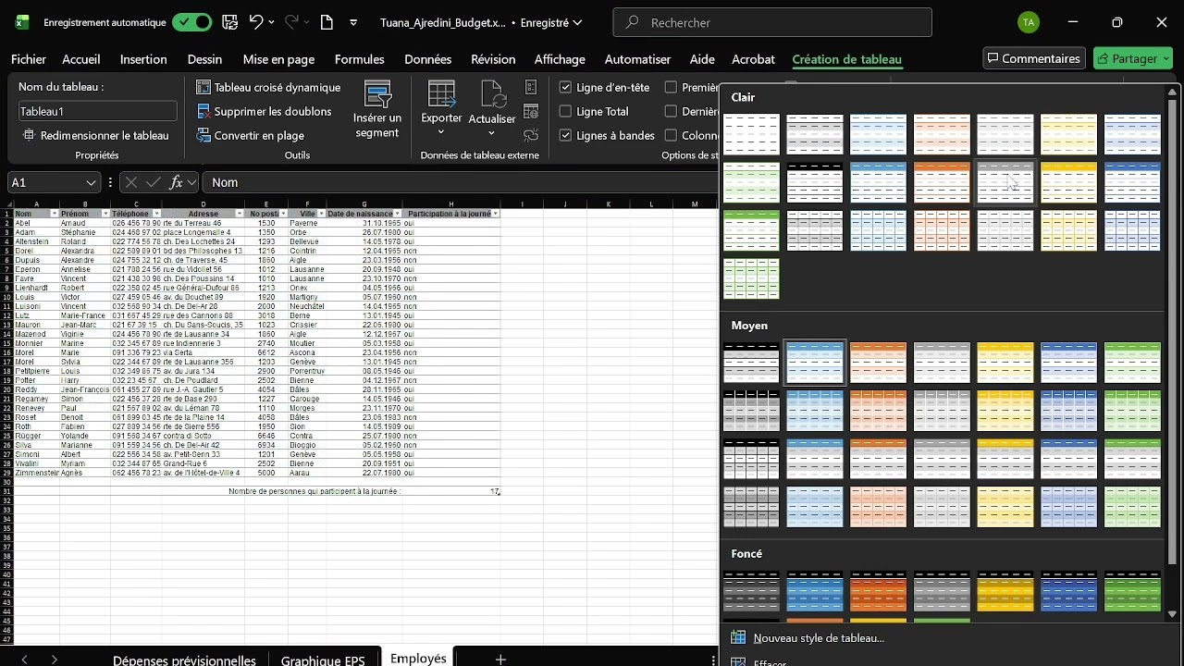Click the table styles gallery scrollbar down arrow
Viewport: 1184px width, 666px height.
pyautogui.click(x=1173, y=613)
